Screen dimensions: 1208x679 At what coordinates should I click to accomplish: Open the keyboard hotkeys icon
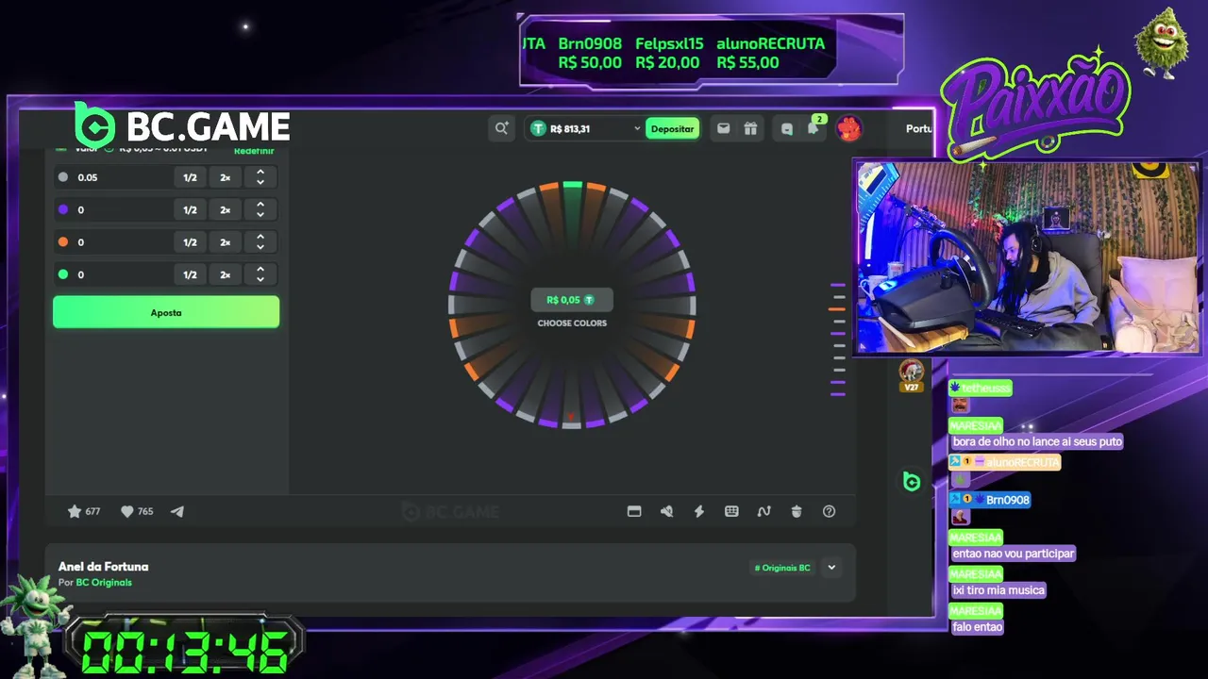[731, 511]
